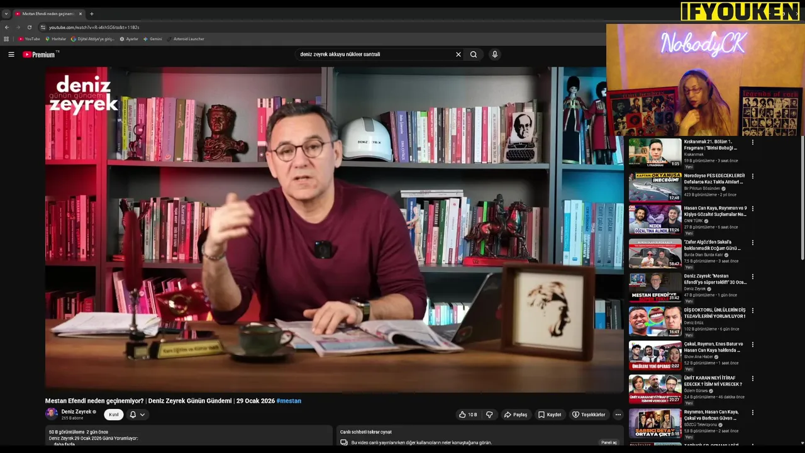
Task: Open ÜMİT KARAN NEYİ İTİRAF thumbnail
Action: tap(655, 389)
